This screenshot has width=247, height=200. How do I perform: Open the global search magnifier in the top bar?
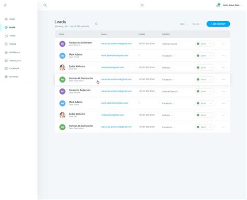point(45,5)
